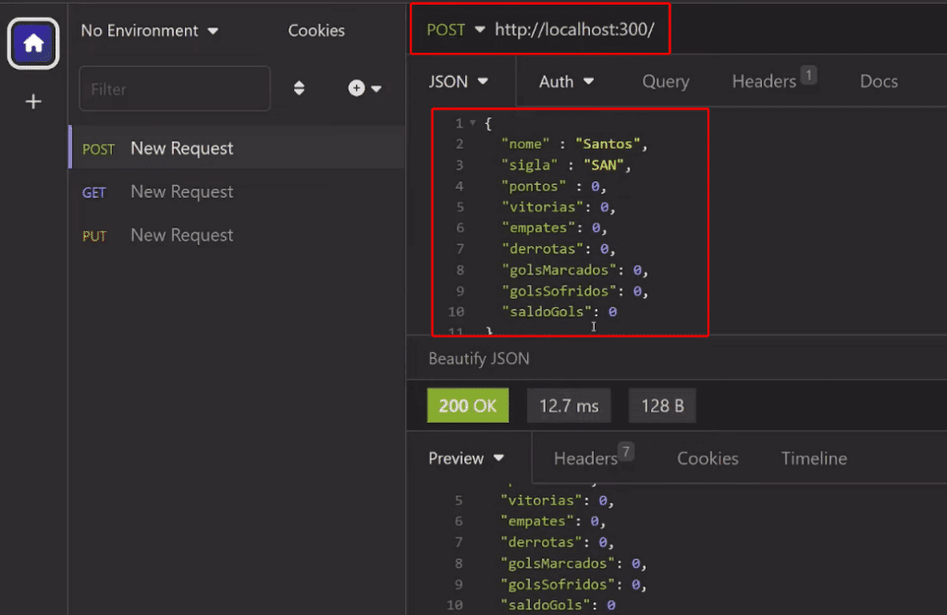Click "golsSofridos" key in response preview

click(557, 584)
